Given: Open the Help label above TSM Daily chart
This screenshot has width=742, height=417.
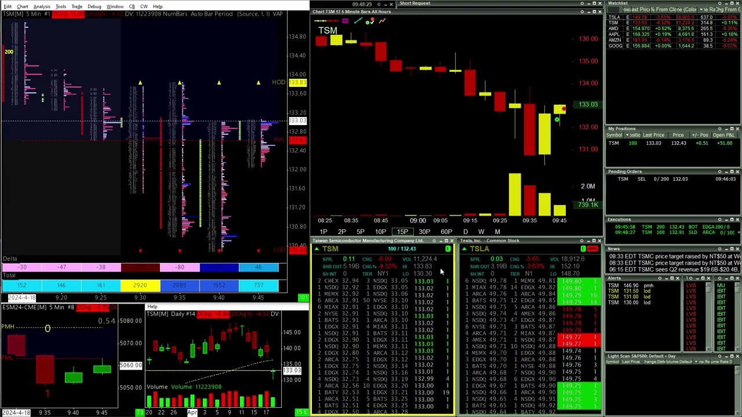Looking at the screenshot, I should click(152, 306).
